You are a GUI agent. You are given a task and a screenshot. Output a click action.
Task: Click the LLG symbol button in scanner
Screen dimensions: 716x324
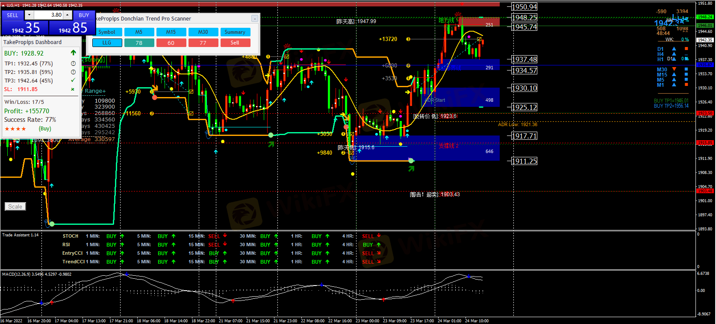click(x=107, y=43)
